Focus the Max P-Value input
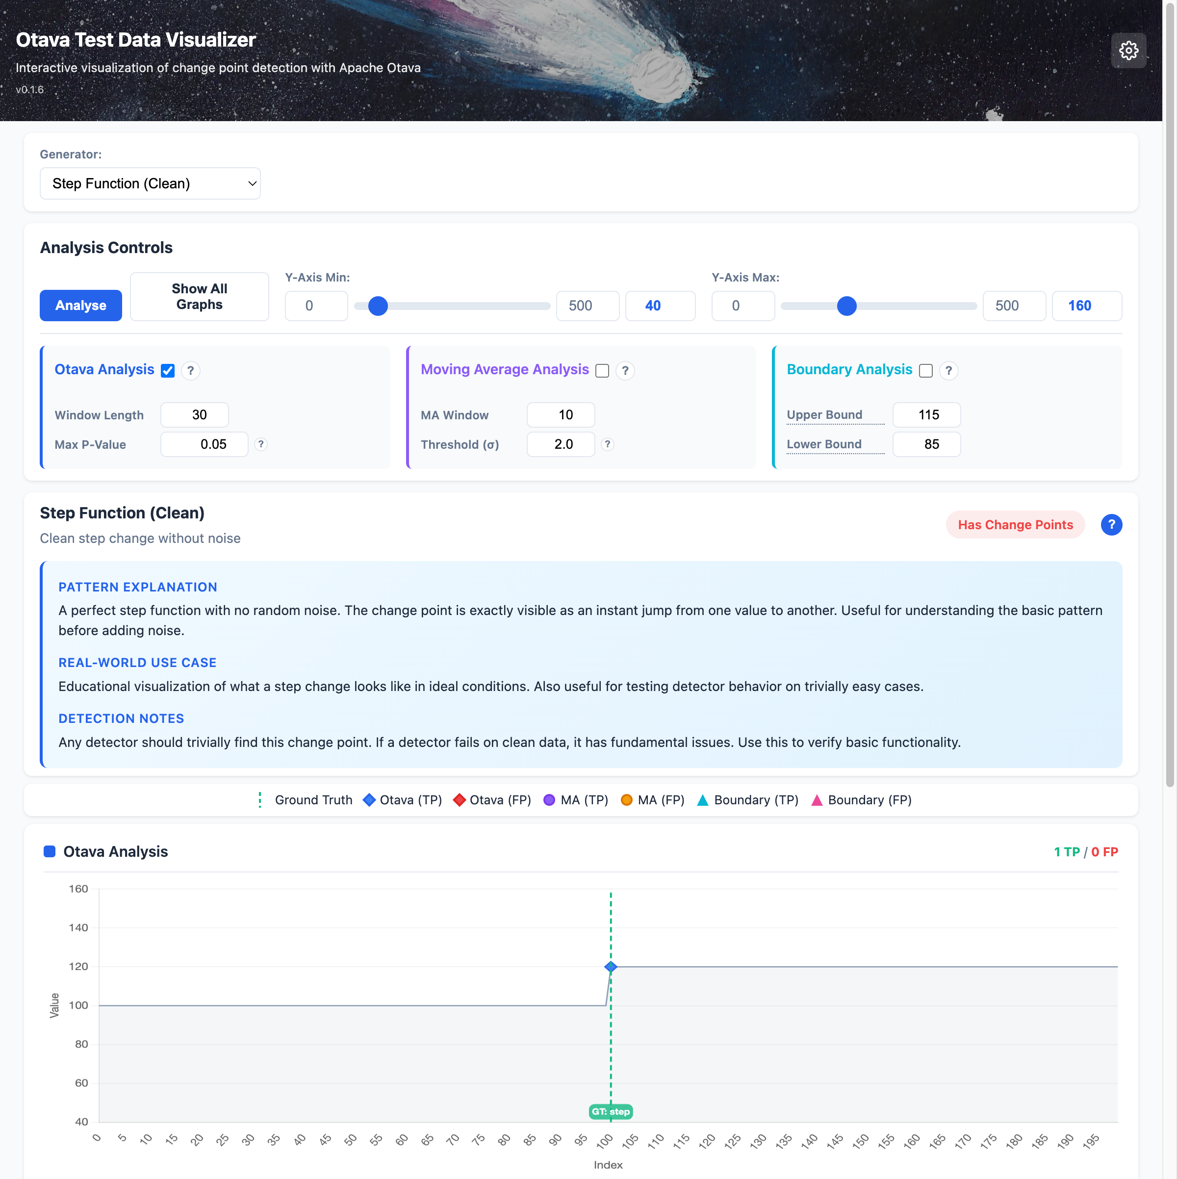1177x1179 pixels. pyautogui.click(x=205, y=444)
